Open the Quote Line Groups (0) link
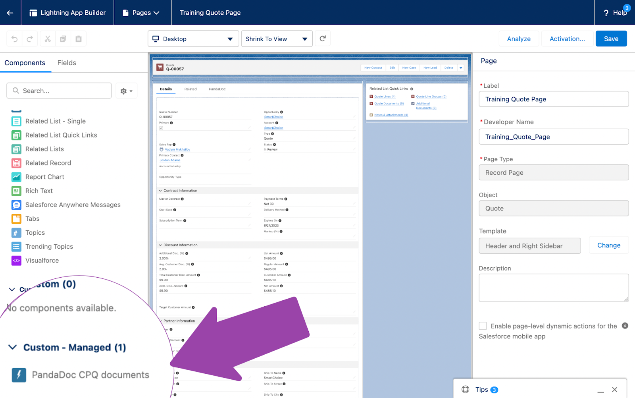Viewport: 635px width, 398px height. click(431, 97)
